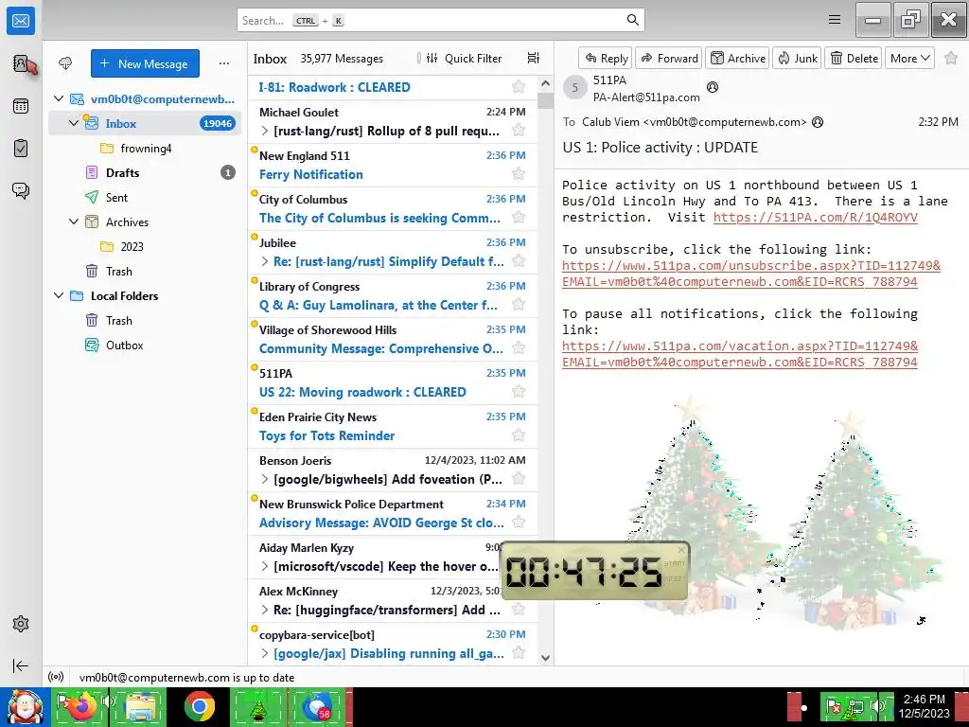Click the 511pa unsubscribe link
969x727 pixels.
coord(750,274)
